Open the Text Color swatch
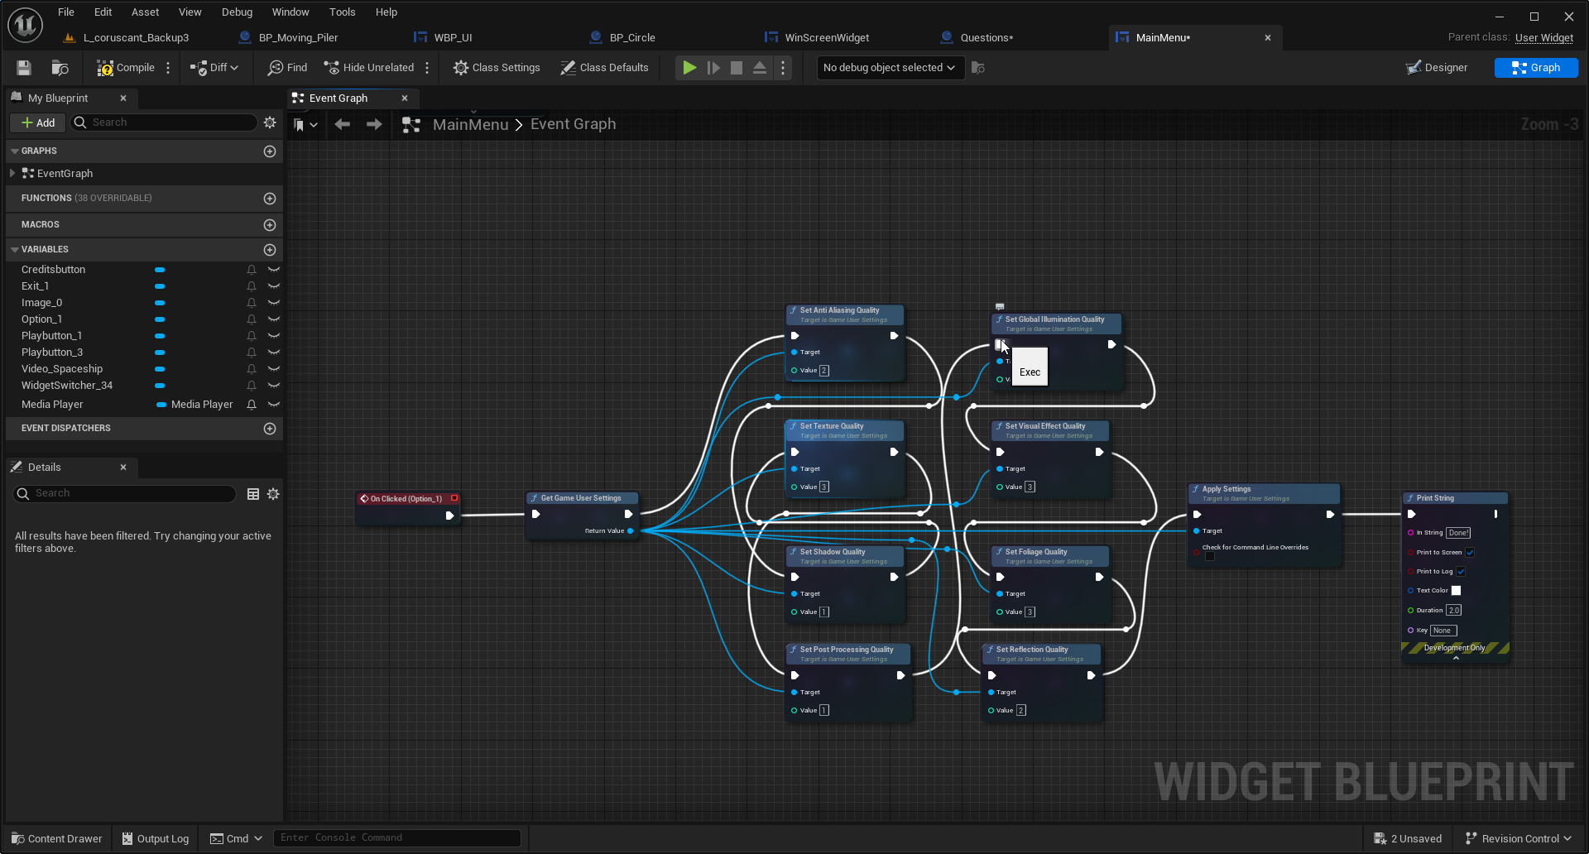1589x854 pixels. click(1456, 591)
